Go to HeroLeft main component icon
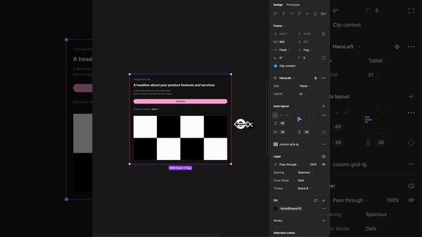The height and width of the screenshot is (237, 422). (315, 78)
